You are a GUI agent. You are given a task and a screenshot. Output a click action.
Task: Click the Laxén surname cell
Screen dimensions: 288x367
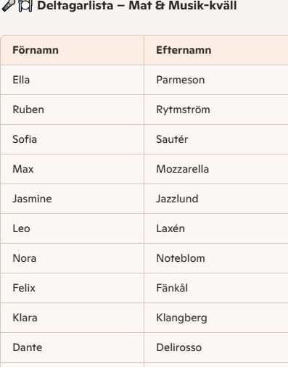coord(216,228)
